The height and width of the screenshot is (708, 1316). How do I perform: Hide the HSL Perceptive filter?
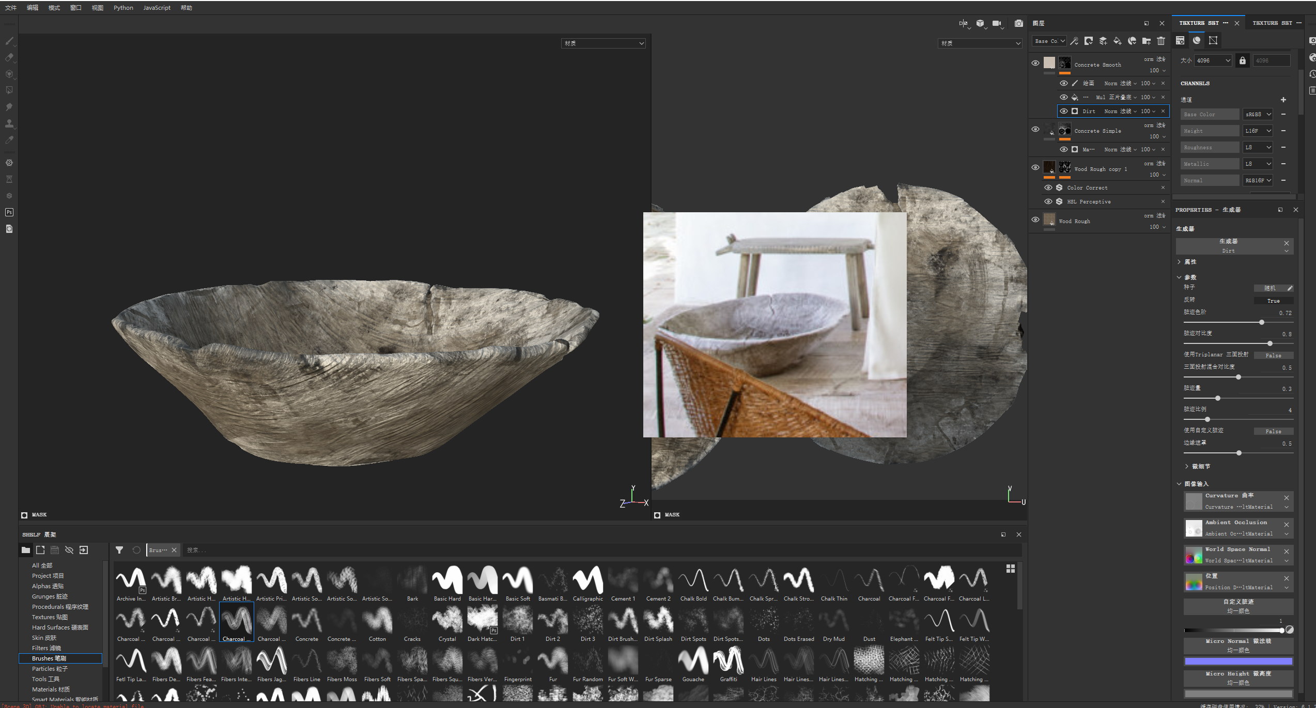(1048, 201)
